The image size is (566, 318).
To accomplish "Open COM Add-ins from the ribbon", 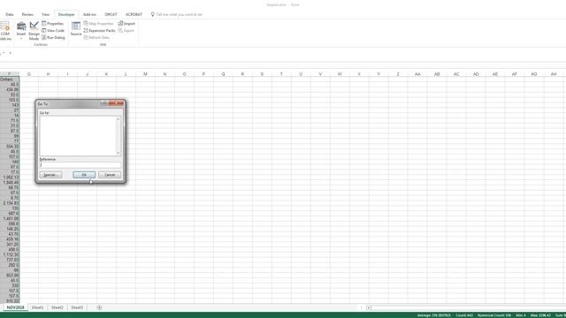I will (x=4, y=31).
